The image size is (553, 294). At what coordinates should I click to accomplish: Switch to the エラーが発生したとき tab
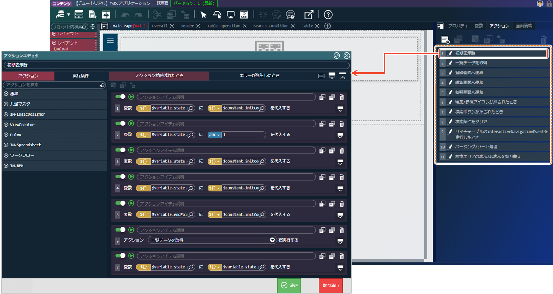point(259,75)
